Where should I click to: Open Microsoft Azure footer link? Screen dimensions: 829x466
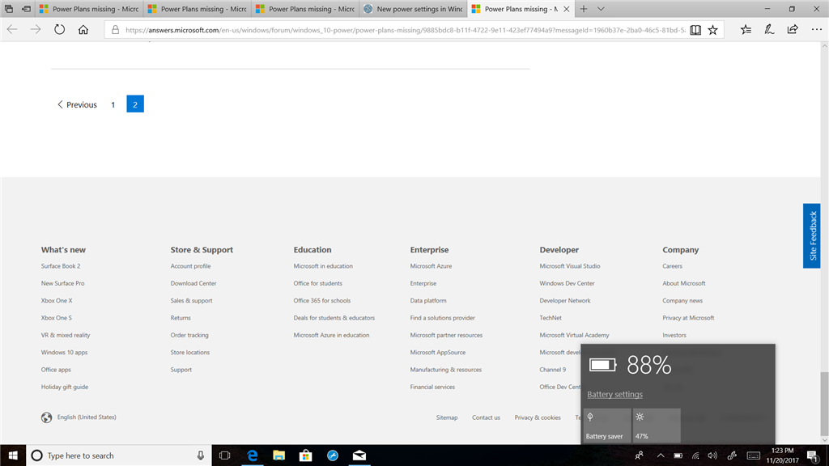(431, 266)
